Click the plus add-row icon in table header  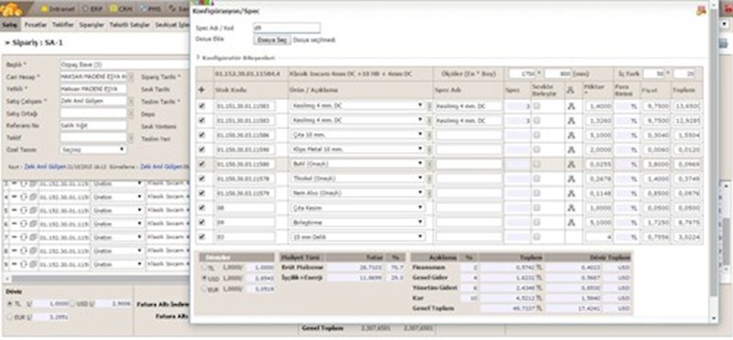click(x=202, y=90)
